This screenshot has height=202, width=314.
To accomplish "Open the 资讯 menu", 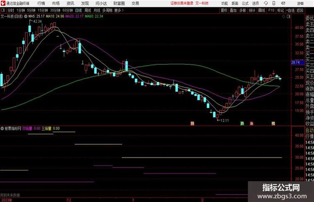I will (70, 3).
